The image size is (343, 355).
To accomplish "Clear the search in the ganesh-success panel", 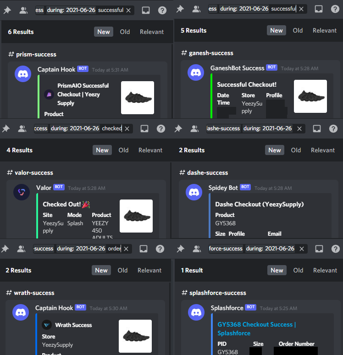I will [301, 9].
